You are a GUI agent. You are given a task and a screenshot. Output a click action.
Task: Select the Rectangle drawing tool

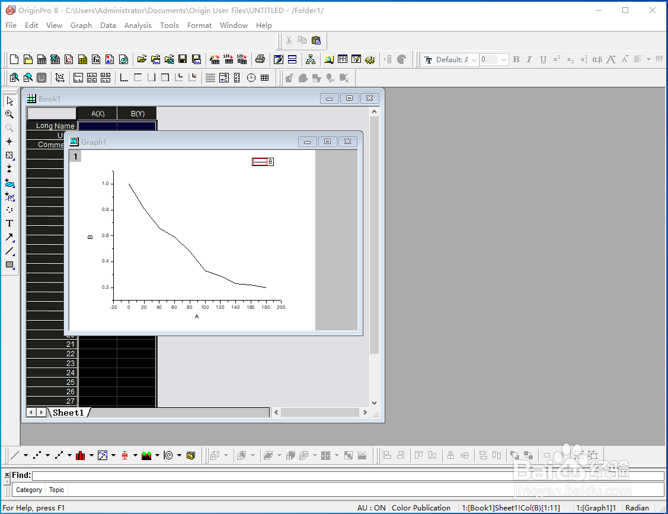(x=9, y=264)
